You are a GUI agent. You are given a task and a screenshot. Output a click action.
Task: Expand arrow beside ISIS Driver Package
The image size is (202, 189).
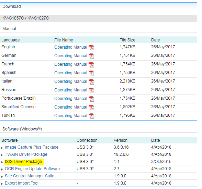[2, 162]
